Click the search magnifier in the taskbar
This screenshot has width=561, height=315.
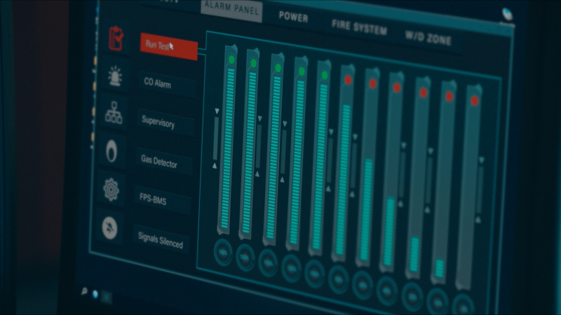[x=85, y=292]
